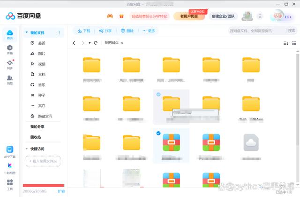Click the scrollbar down arrow
The height and width of the screenshot is (197, 300).
pyautogui.click(x=298, y=184)
